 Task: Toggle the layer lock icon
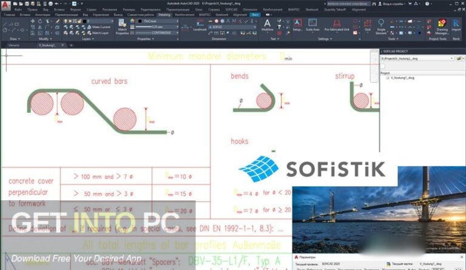[x=79, y=21]
